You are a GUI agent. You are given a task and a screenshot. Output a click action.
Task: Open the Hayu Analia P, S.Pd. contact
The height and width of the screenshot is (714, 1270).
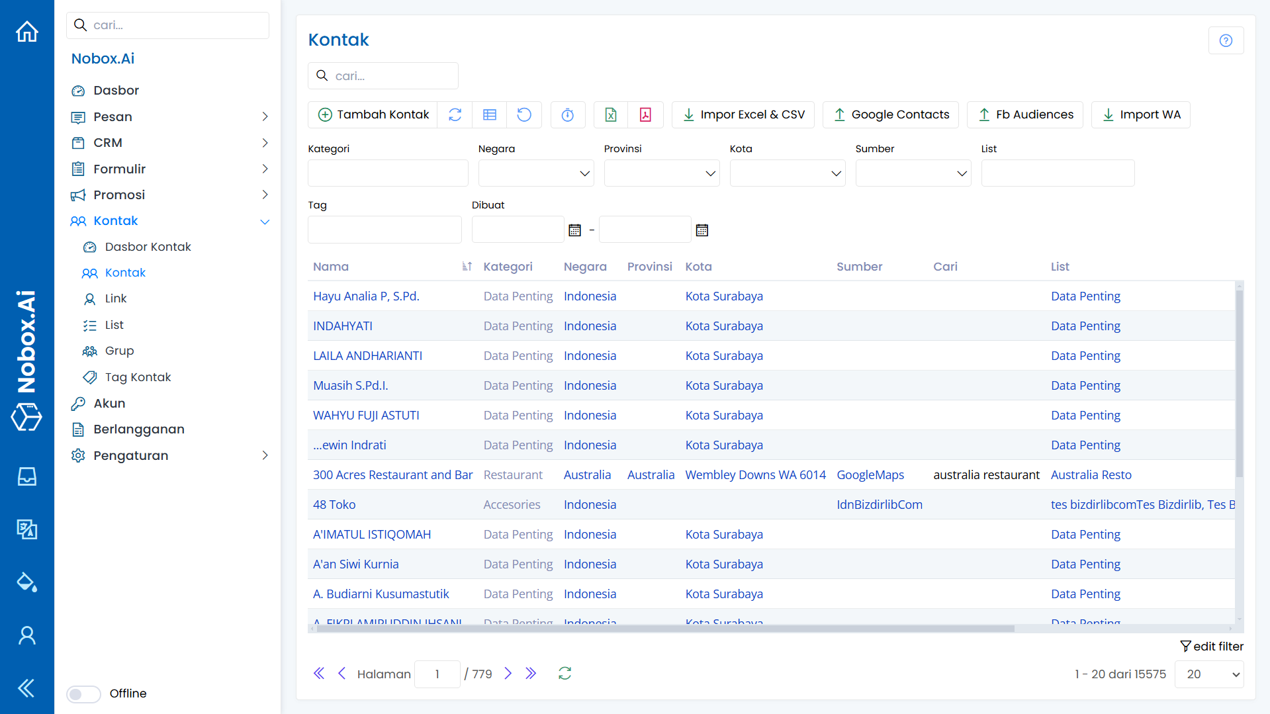(x=366, y=296)
